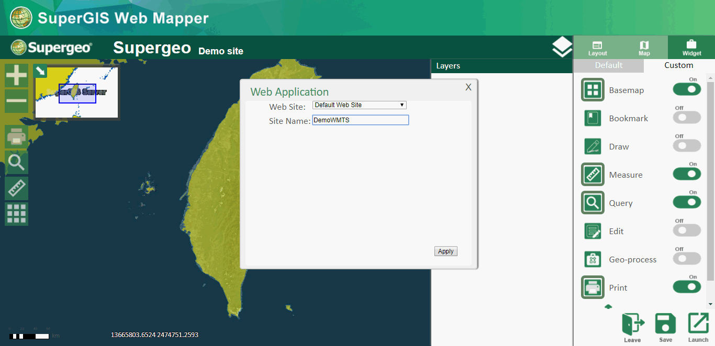Turn on the Bookmark widget switch
The height and width of the screenshot is (346, 715).
[x=687, y=118]
